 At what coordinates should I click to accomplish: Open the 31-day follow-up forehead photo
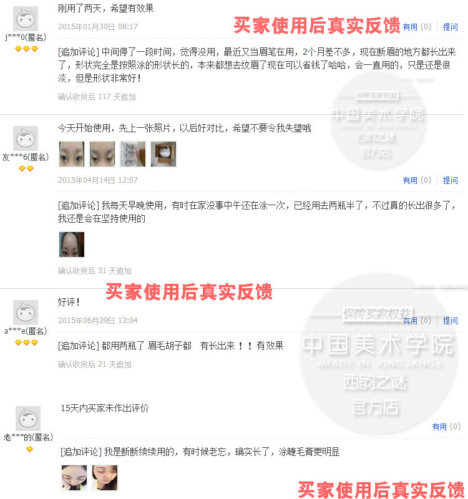pyautogui.click(x=72, y=245)
